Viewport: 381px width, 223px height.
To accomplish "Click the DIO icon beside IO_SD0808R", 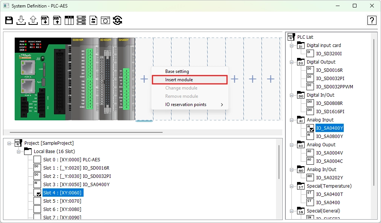I will [x=310, y=103].
